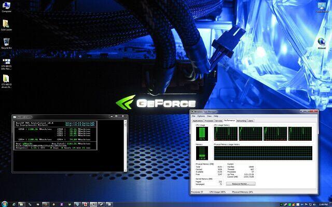Click the Show Desktop strip beside the clock
This screenshot has height=207, width=332.
331,204
